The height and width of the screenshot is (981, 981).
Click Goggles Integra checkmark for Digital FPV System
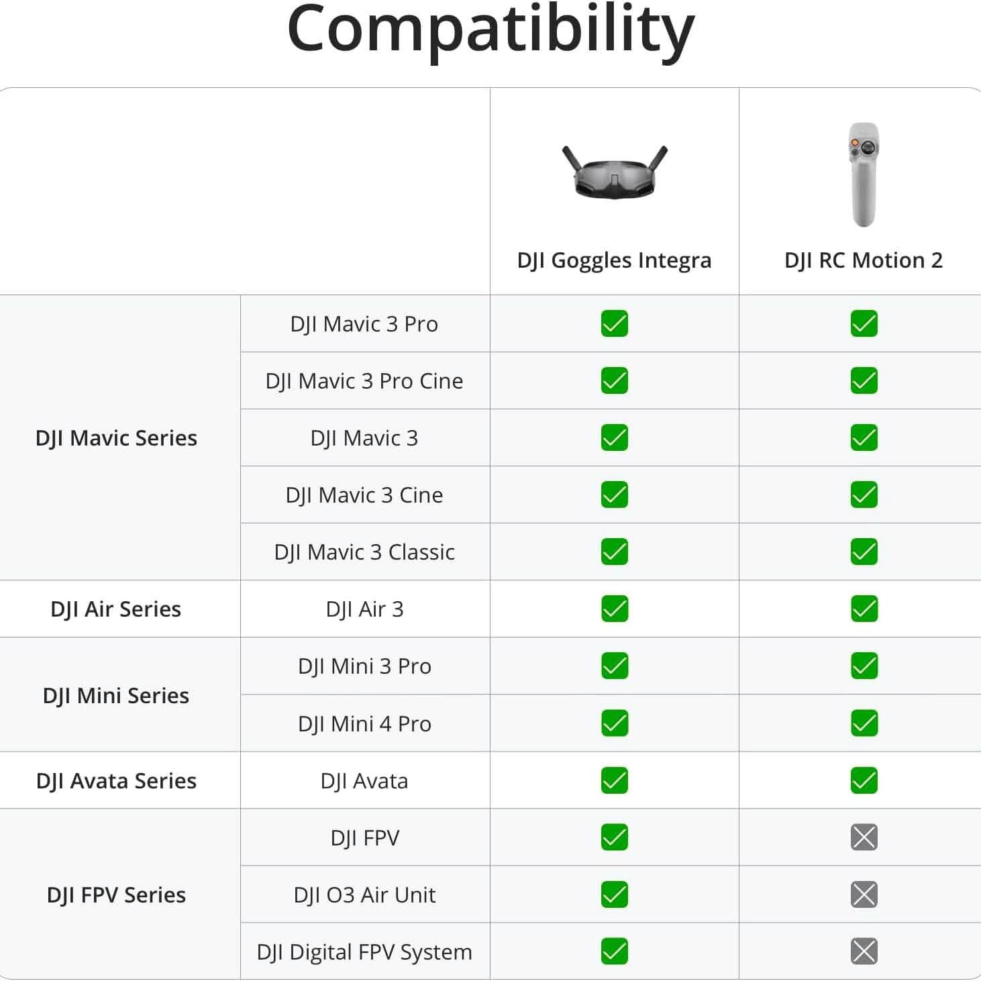click(x=614, y=951)
